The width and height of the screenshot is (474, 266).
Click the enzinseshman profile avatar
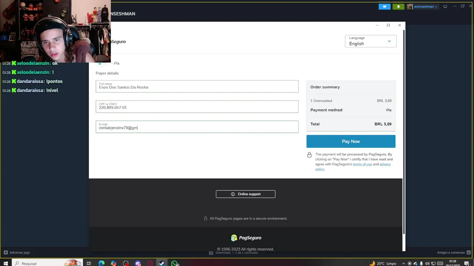tap(410, 7)
